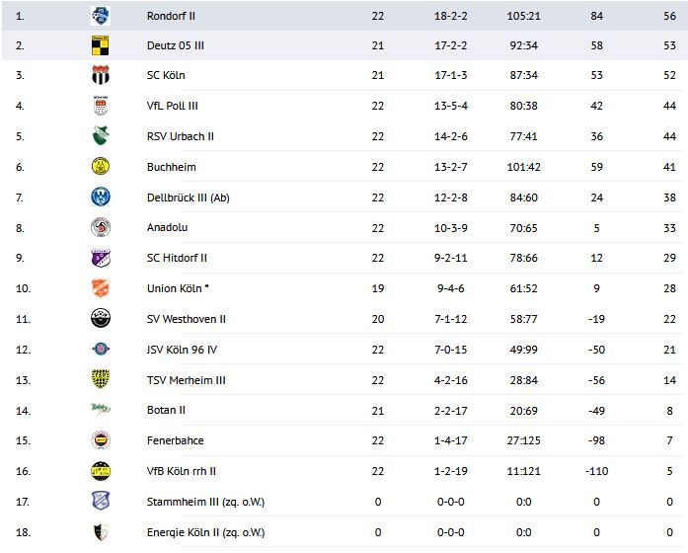
Task: Open the SV Westhoven II team link
Action: (x=186, y=319)
